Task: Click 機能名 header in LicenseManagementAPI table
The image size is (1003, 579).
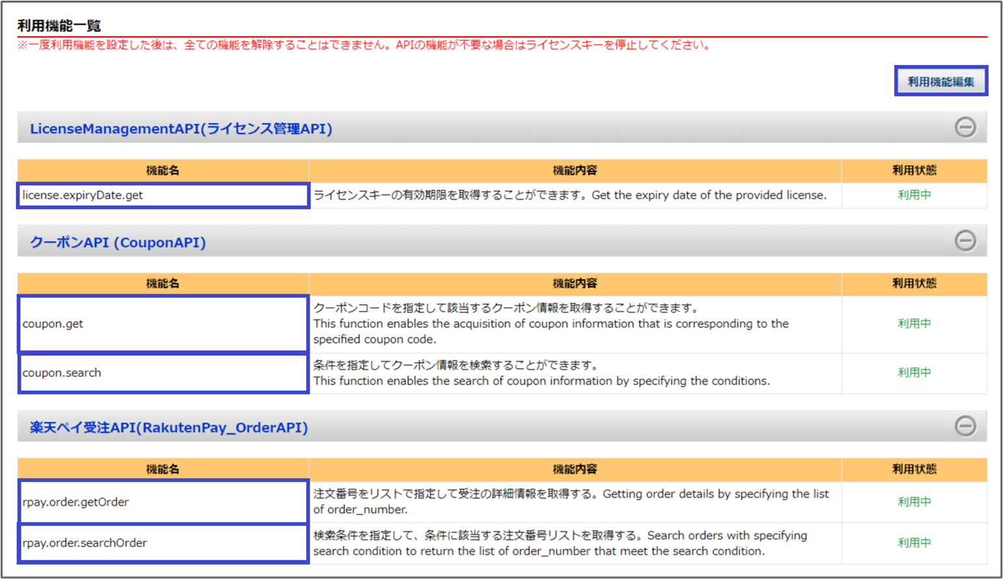Action: [163, 170]
